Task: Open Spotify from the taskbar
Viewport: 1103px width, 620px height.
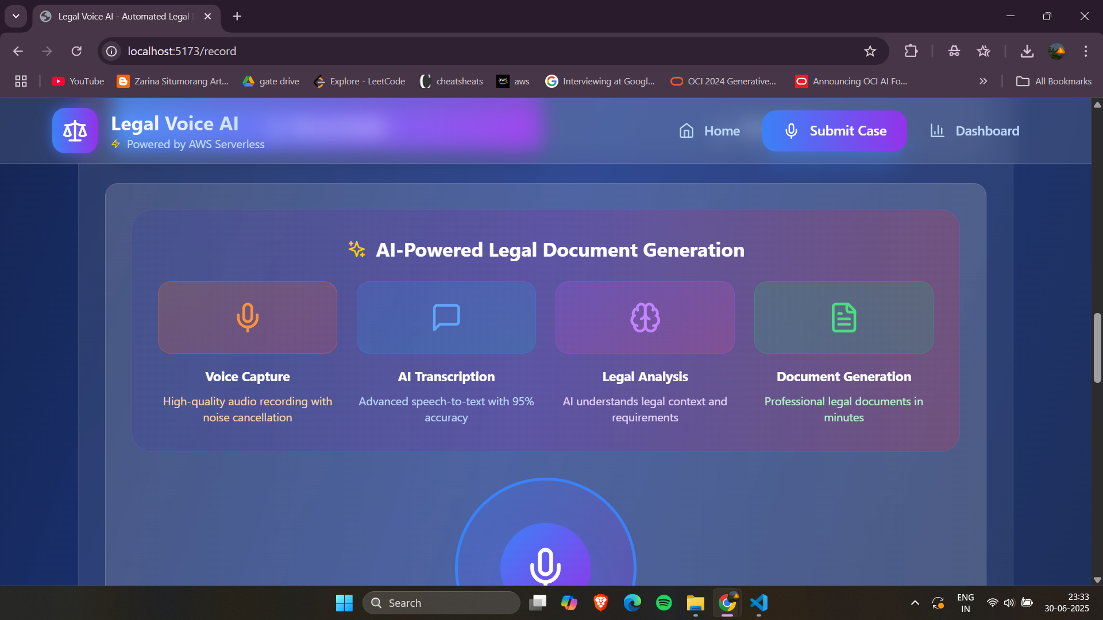Action: [664, 603]
